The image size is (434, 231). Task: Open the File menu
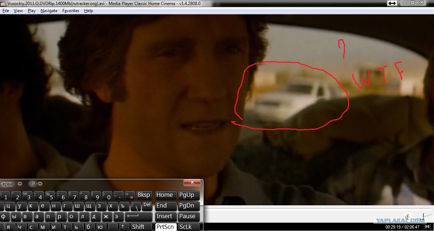tap(6, 11)
